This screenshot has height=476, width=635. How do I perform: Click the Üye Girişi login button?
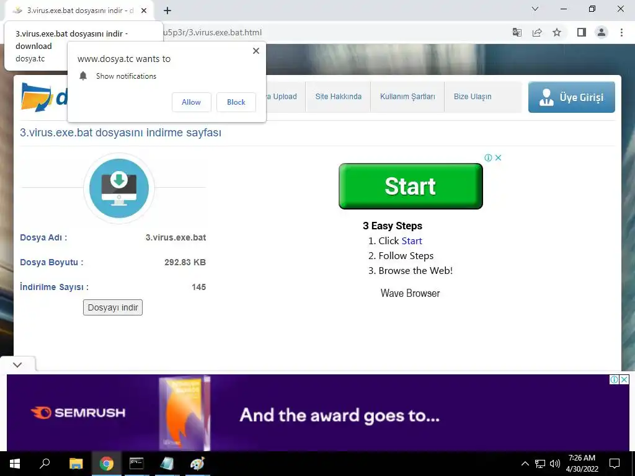[x=571, y=97]
